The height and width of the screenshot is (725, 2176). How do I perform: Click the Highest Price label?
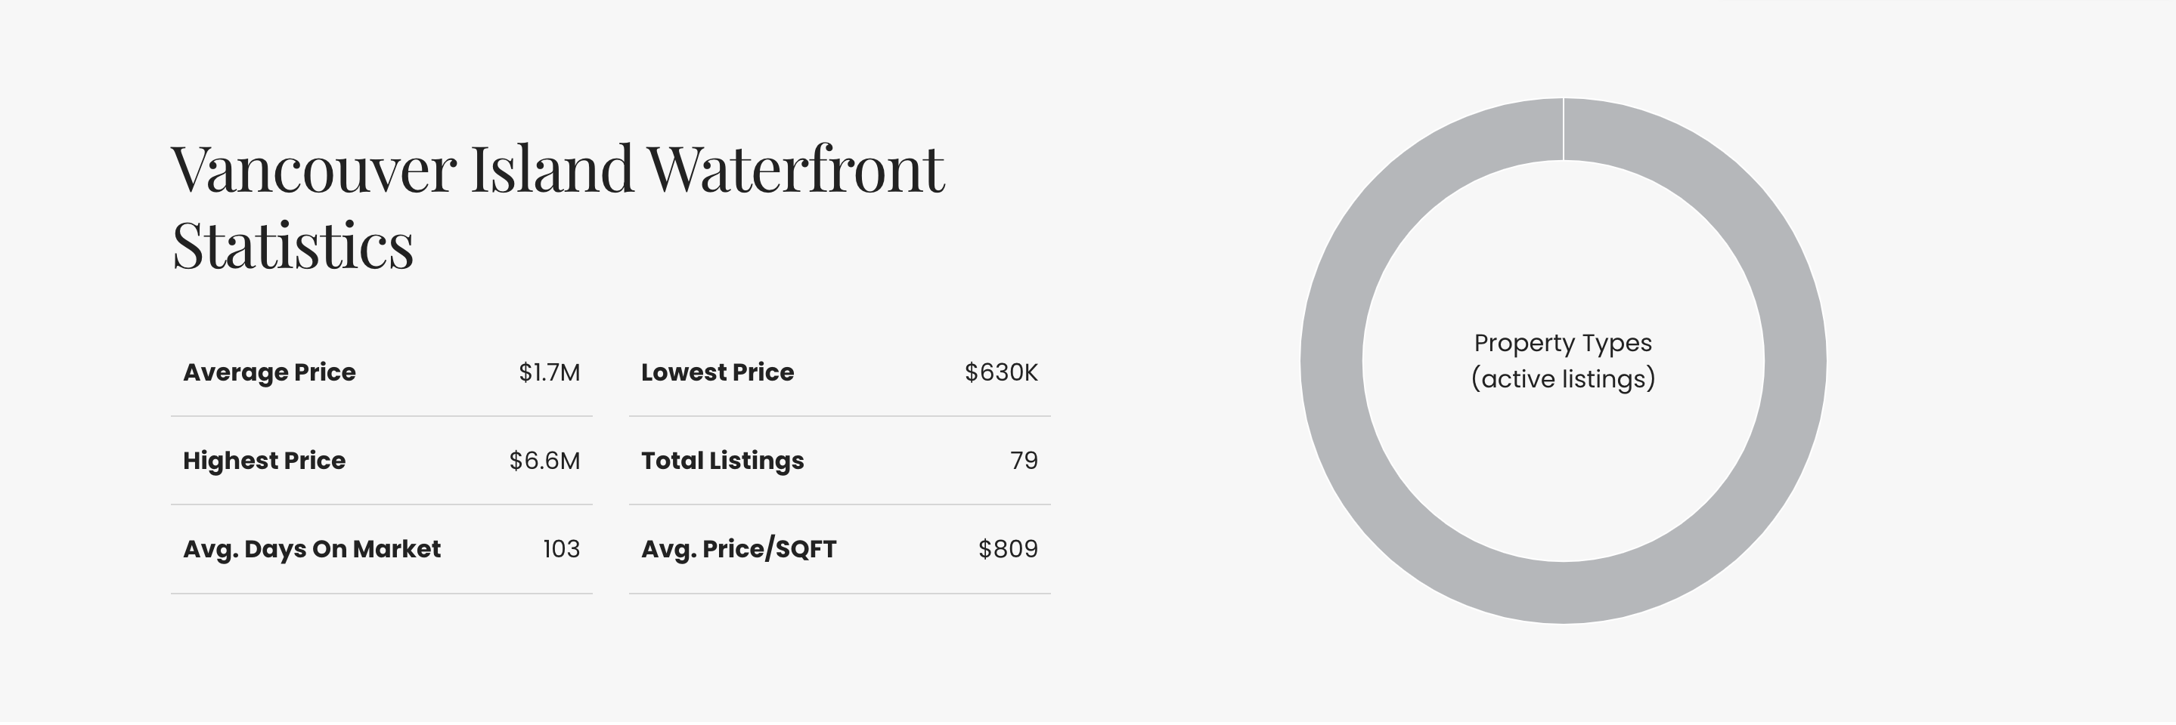click(265, 461)
